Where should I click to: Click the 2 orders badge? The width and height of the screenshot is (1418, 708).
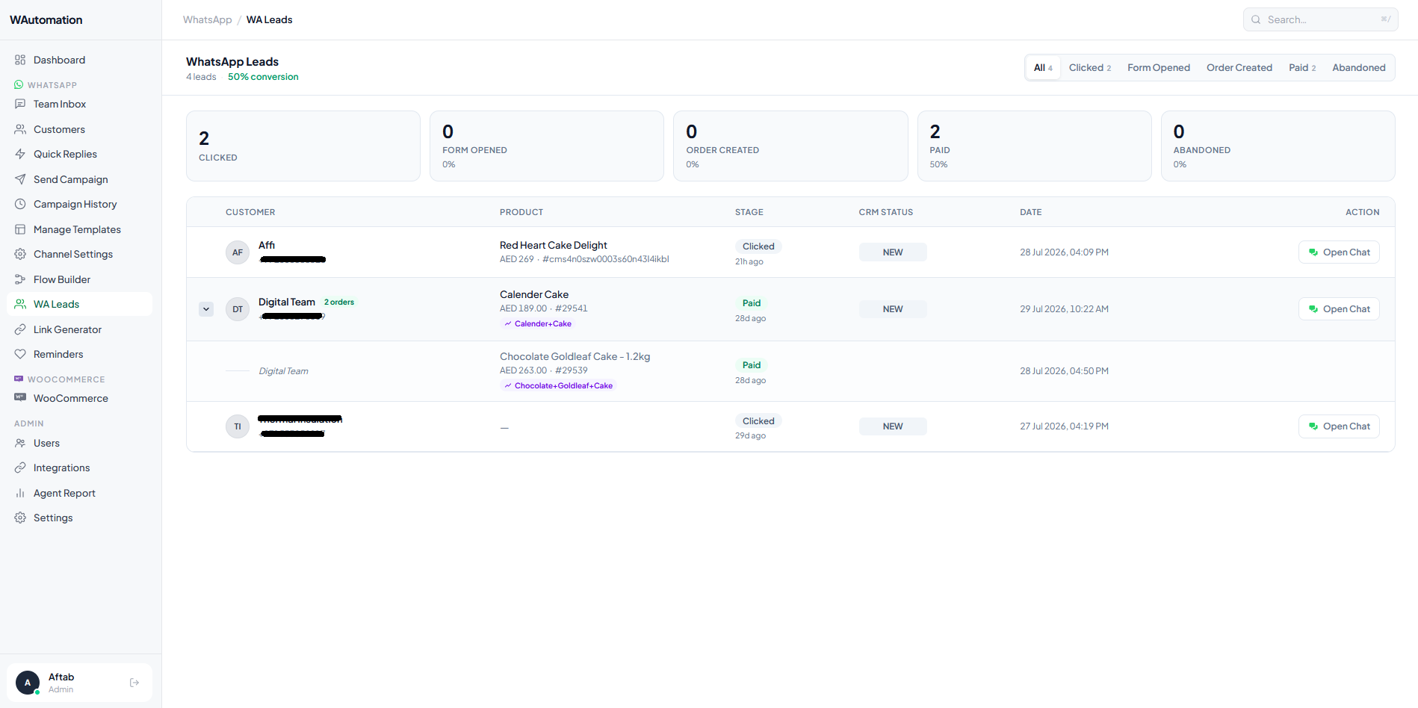(339, 302)
